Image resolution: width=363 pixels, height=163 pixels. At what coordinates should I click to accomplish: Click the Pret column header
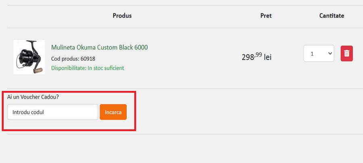[266, 16]
